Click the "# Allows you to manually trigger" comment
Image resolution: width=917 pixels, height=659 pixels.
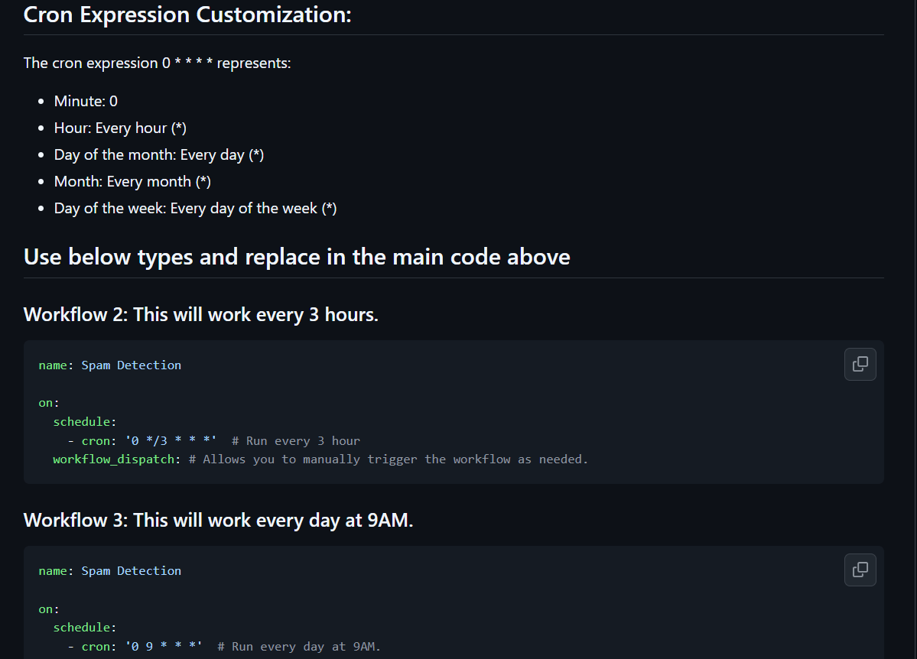(389, 459)
